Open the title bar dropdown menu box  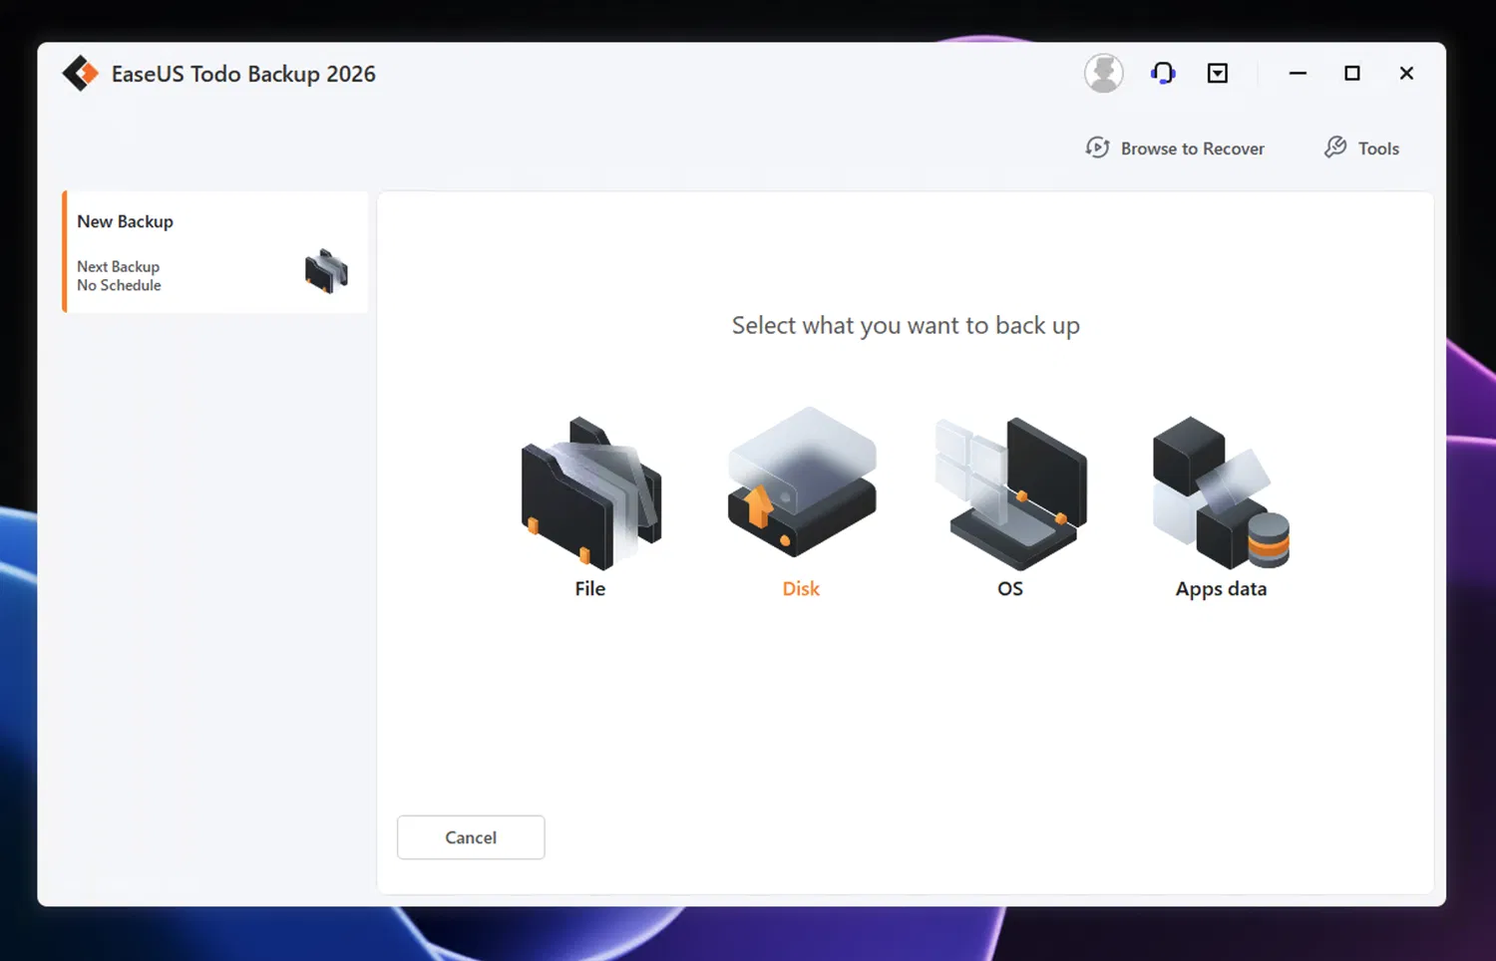1218,73
